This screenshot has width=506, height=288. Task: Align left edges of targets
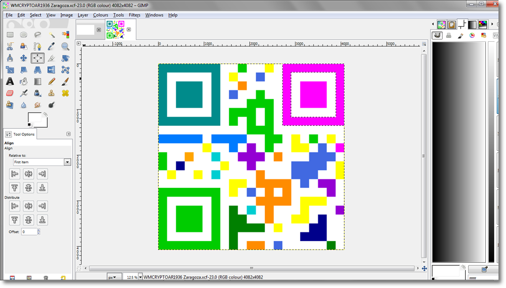pyautogui.click(x=15, y=174)
